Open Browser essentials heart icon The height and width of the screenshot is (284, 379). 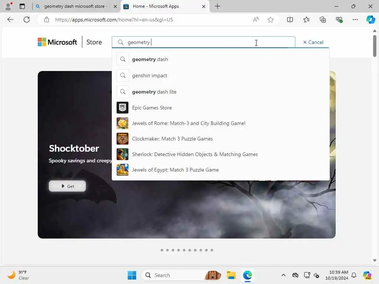tap(339, 20)
